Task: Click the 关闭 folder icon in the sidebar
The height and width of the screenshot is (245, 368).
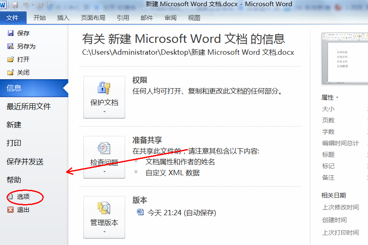Action: [11, 72]
